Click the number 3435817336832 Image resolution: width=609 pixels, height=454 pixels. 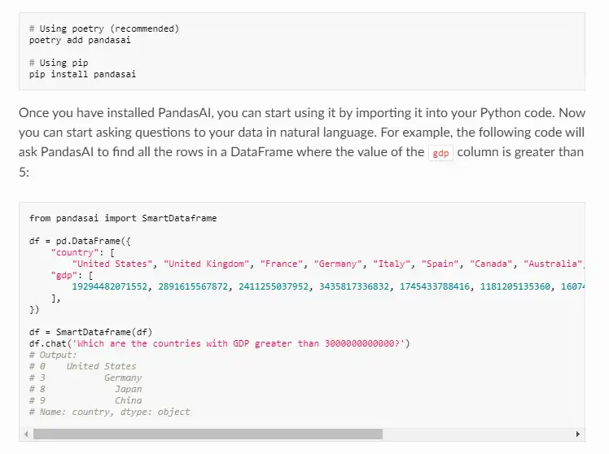[x=354, y=286]
